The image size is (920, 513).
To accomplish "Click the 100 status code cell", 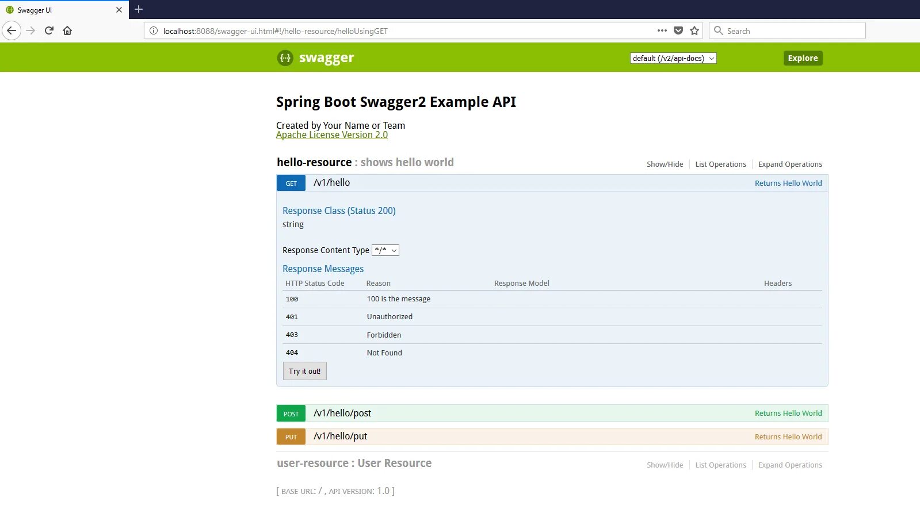I will tap(292, 299).
